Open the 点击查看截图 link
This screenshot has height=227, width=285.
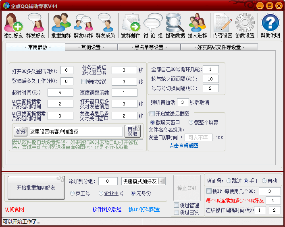tap(183, 146)
